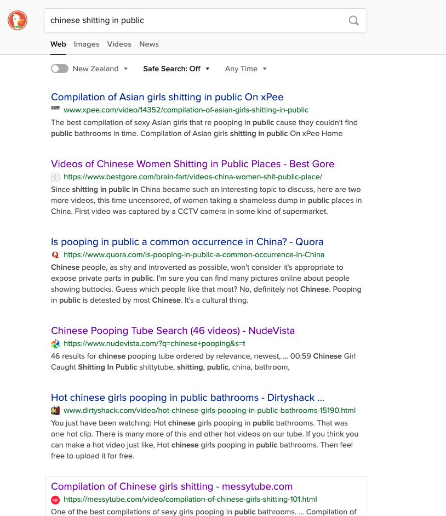Open the messytube.com result title link
Screen dimensions: 446x516
point(171,486)
